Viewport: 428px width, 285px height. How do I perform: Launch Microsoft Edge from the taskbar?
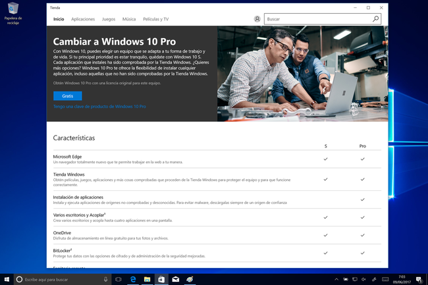tap(133, 279)
